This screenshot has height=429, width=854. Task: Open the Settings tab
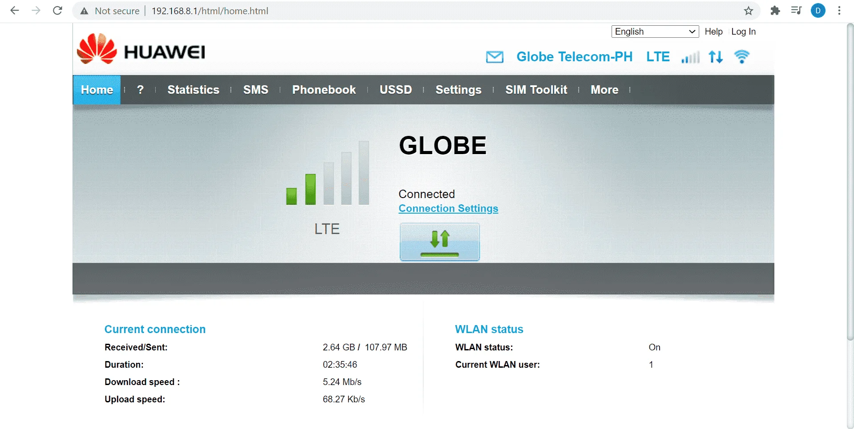click(x=459, y=90)
